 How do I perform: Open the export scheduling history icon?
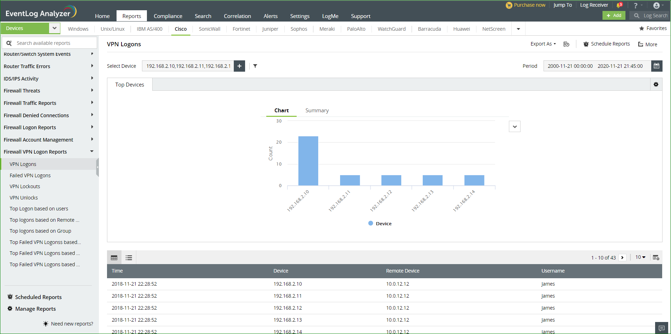coord(566,44)
